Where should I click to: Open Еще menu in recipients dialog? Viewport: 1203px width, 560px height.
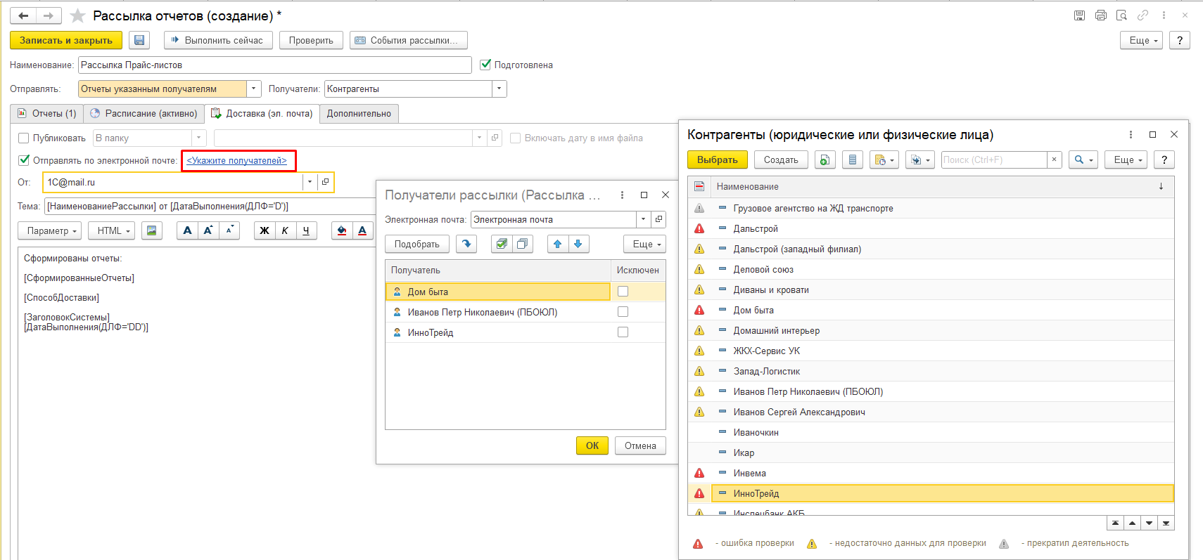644,244
